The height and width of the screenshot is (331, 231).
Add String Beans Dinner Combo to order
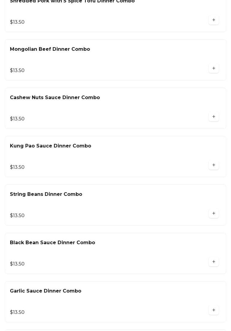214,214
